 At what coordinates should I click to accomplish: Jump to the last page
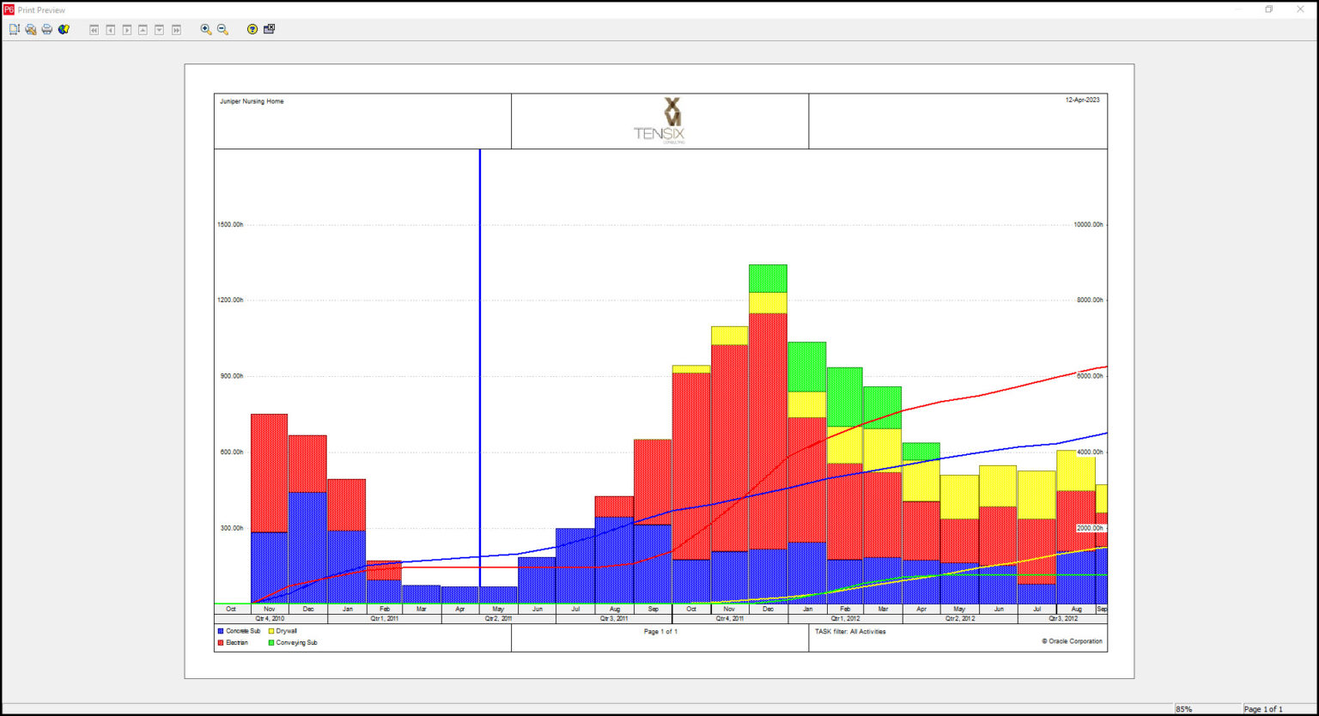click(x=175, y=28)
